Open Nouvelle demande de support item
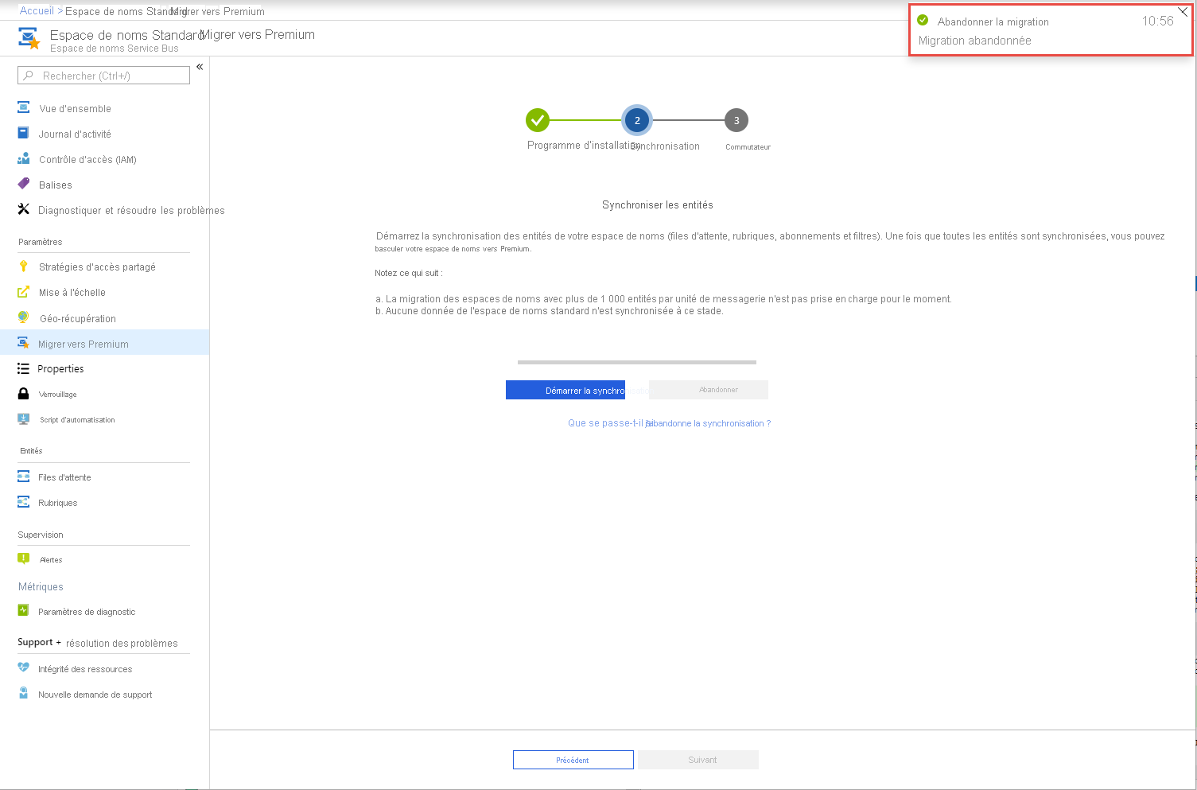1197x790 pixels. [95, 695]
